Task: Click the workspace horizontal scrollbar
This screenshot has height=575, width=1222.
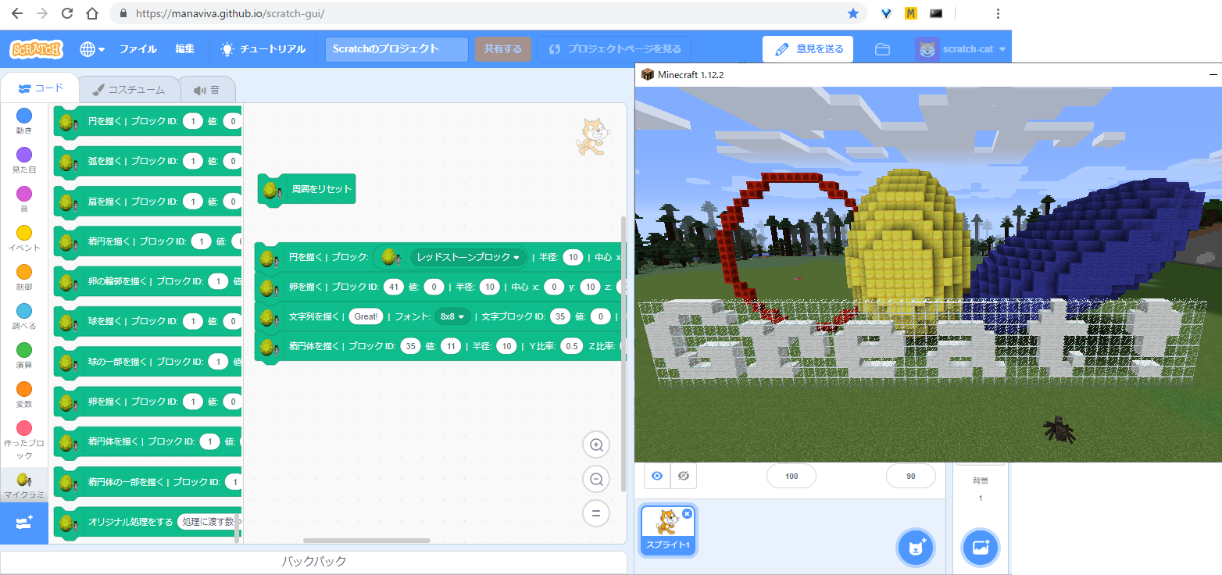Action: [366, 541]
